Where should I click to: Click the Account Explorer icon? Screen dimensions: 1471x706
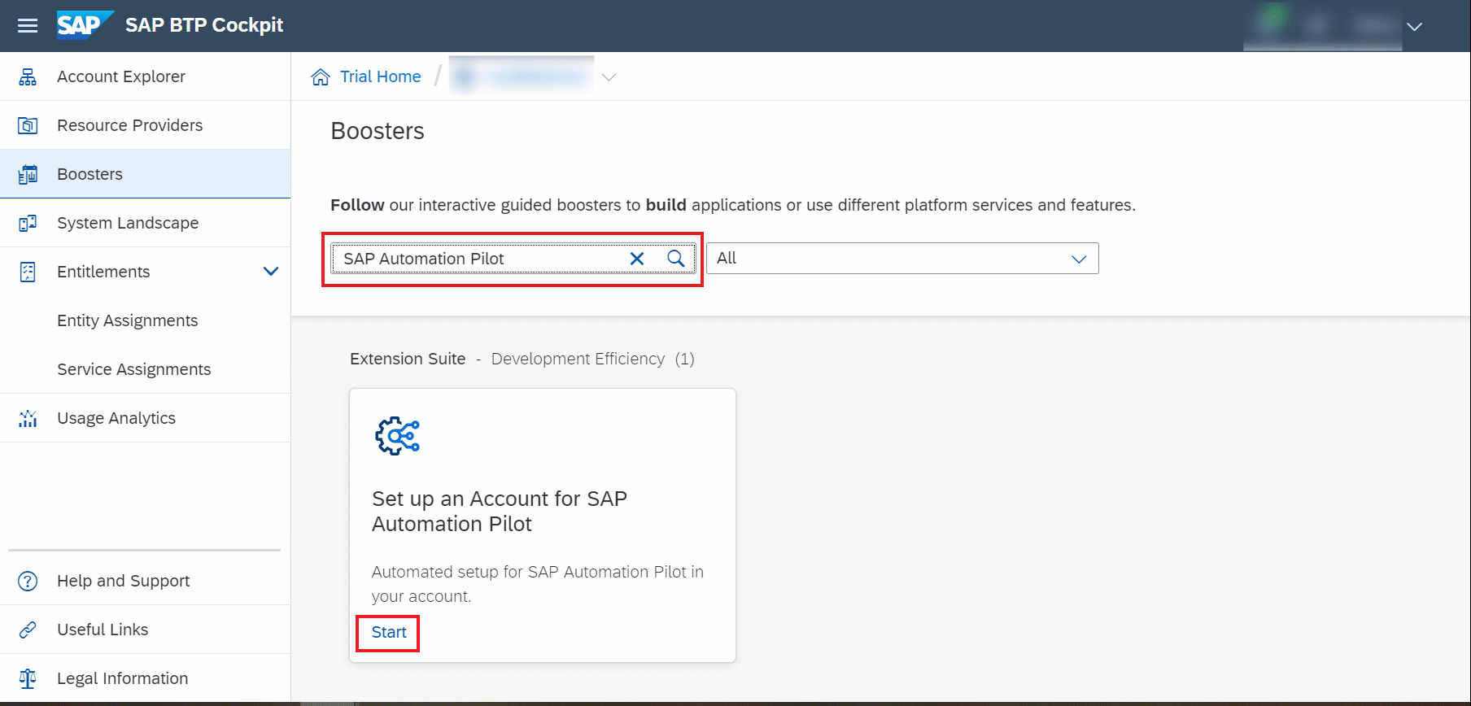point(28,76)
